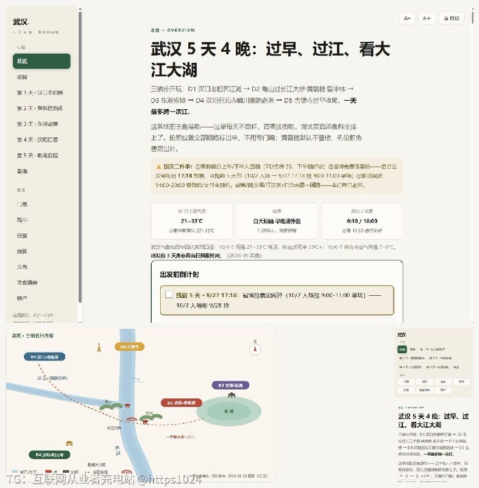Click the D4 汉阳·归元寺 green map pill
479x488 pixels.
point(49,454)
